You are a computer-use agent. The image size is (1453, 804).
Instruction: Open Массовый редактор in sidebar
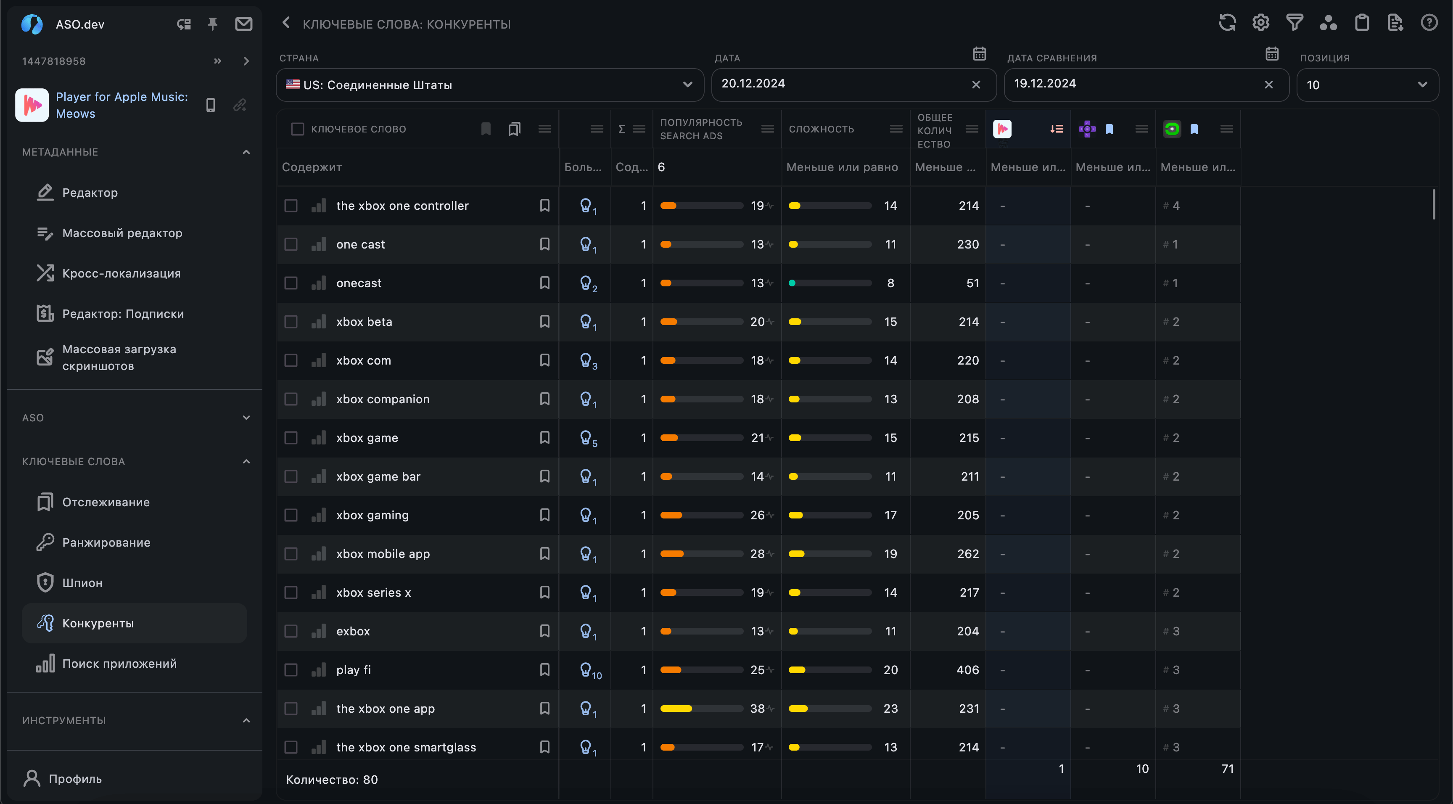coord(134,233)
